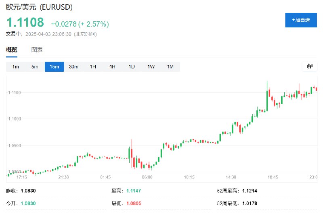Click the 21:30 time axis label

pos(63,177)
